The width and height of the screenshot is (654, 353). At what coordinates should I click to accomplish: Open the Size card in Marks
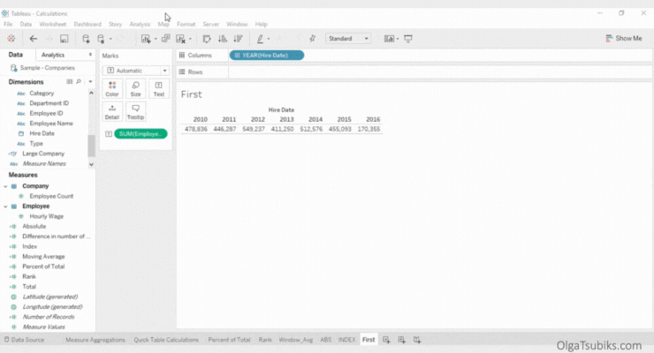coord(135,88)
